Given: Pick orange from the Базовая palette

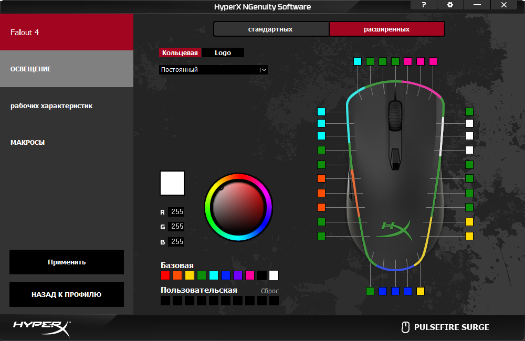Looking at the screenshot, I should coord(177,275).
